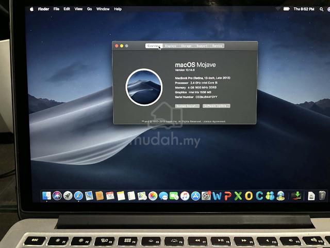Viewport: 330px width, 248px height.
Task: Switch to the Support tab
Action: (x=202, y=46)
